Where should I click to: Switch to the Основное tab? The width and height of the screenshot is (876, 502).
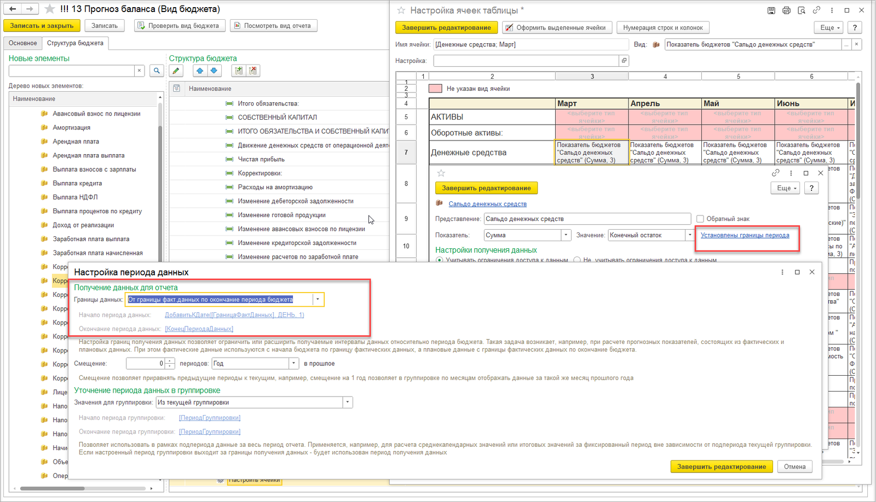click(x=22, y=43)
